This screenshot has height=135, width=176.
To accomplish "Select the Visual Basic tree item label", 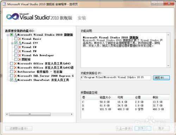I will point(31,39).
